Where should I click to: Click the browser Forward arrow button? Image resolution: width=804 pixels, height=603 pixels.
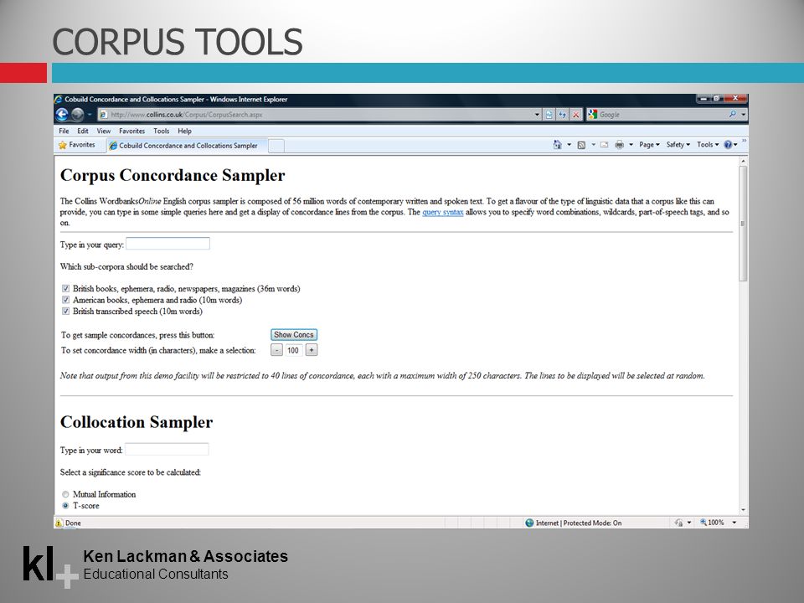click(x=77, y=115)
